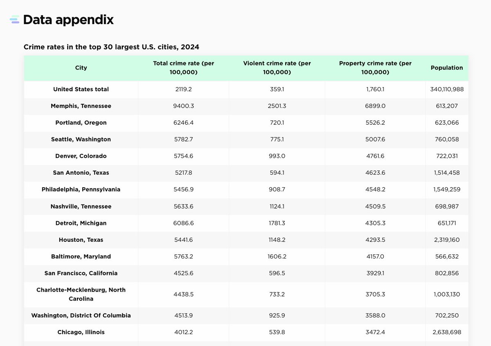491x346 pixels.
Task: Click San Francisco violent crime rate 596.5
Action: pos(277,273)
